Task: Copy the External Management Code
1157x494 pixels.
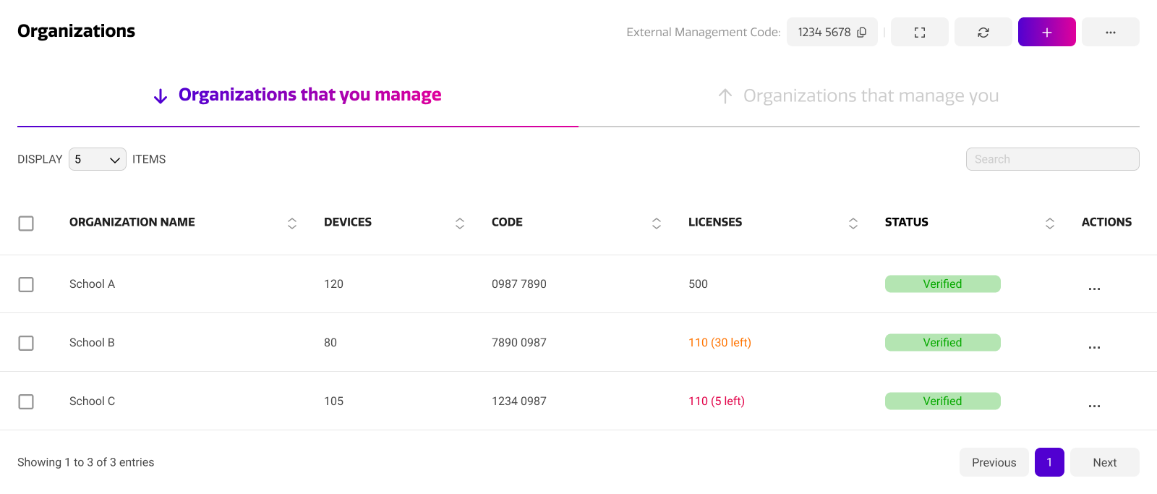Action: tap(861, 33)
